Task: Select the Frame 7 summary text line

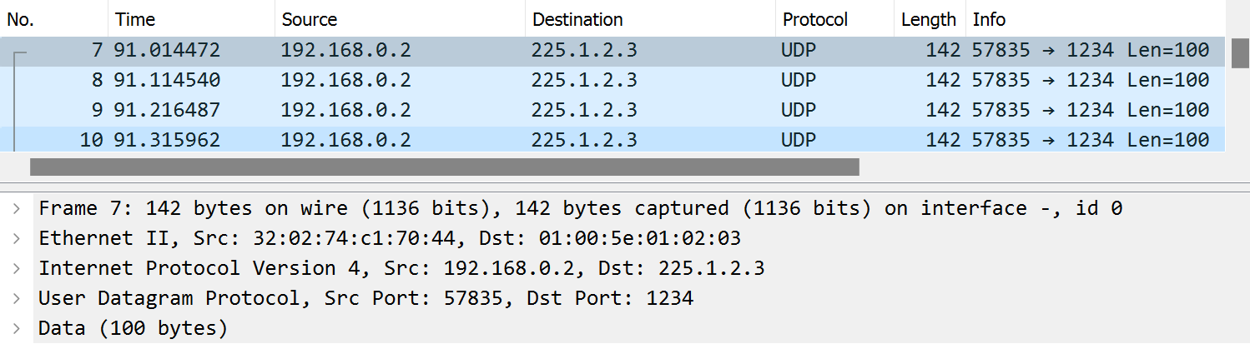Action: (580, 208)
